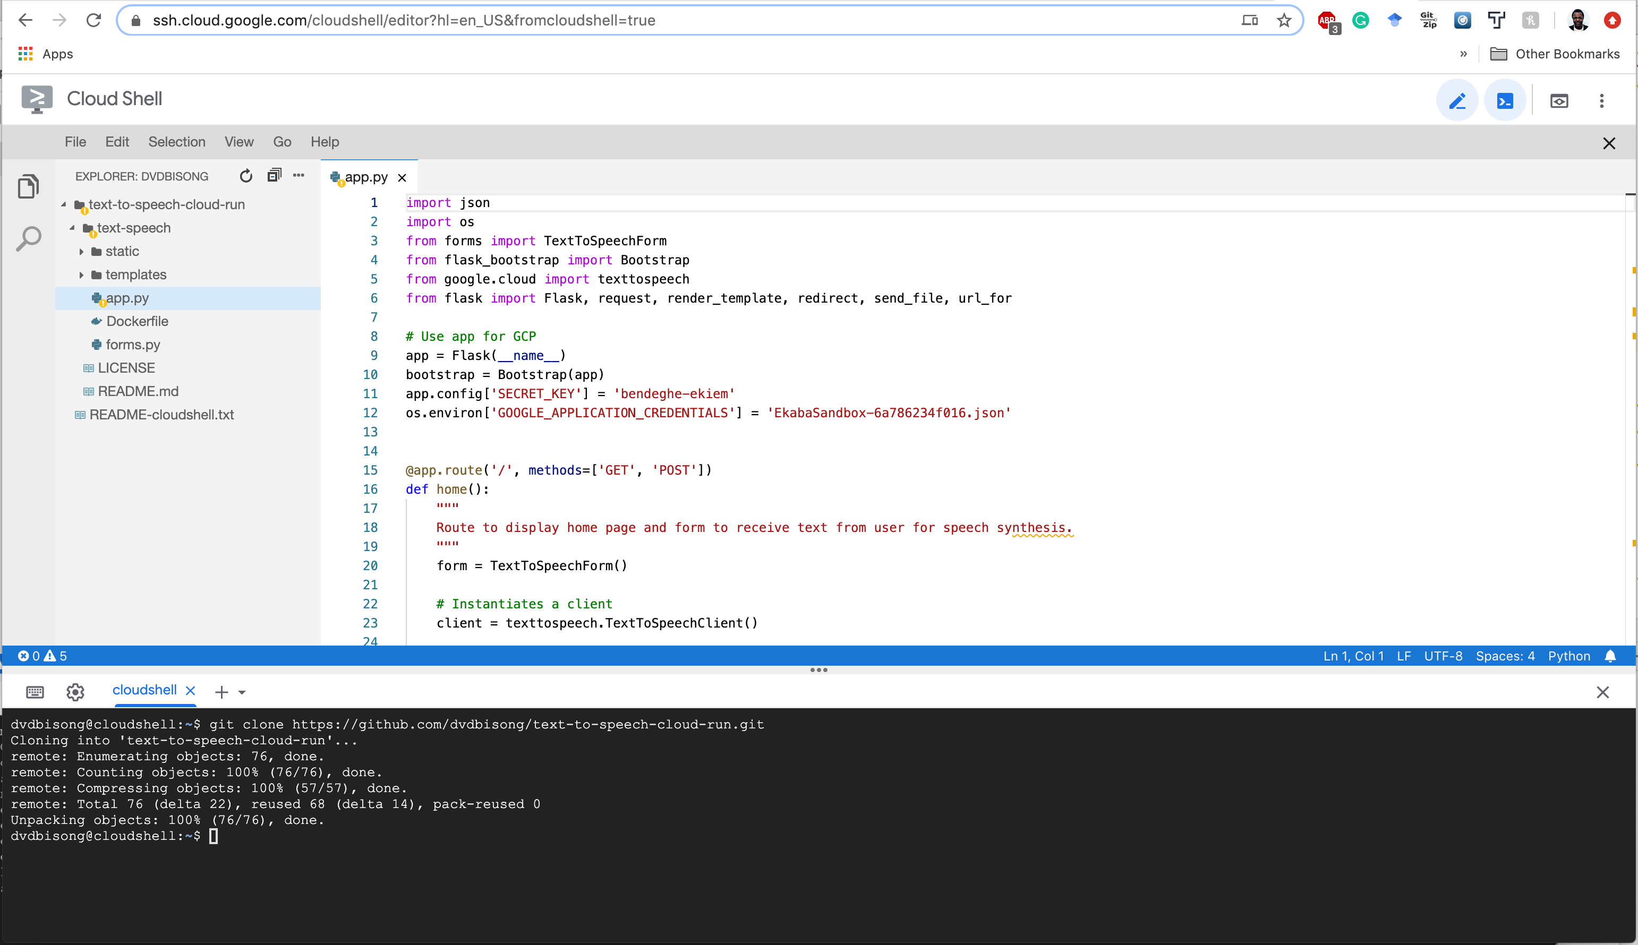Click the Collapse All explorer icon
The image size is (1638, 945).
point(274,175)
